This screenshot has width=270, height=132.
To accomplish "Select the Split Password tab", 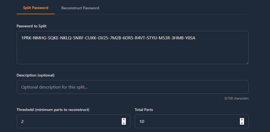I will coord(36,8).
